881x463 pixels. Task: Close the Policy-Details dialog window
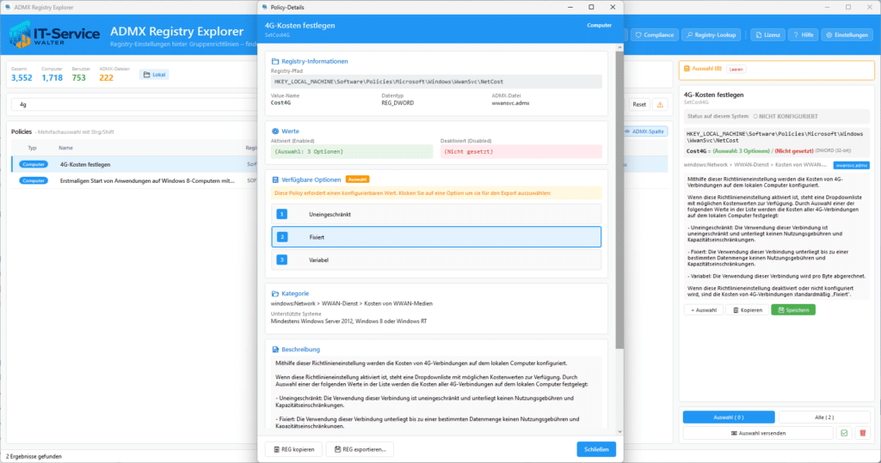coord(613,7)
